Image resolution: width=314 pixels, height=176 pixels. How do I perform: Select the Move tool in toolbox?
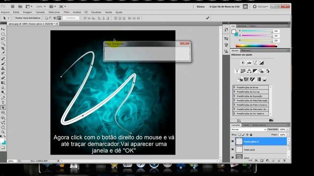tap(3, 29)
